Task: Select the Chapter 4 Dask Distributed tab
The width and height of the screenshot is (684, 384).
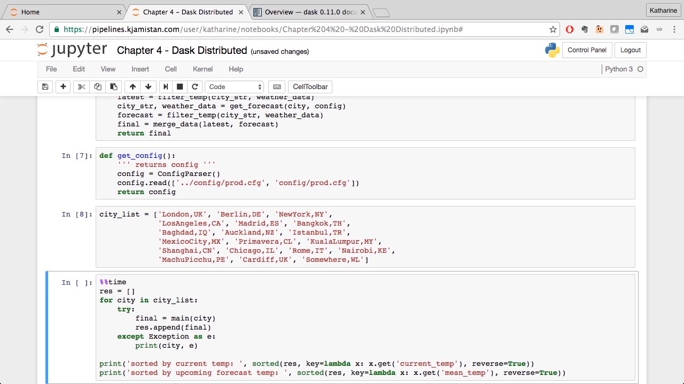Action: pos(187,12)
